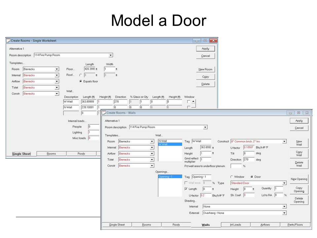317x238 pixels.
Task: Select N Wall in the Wall list
Action: (170, 141)
